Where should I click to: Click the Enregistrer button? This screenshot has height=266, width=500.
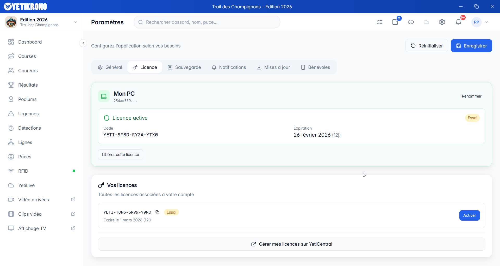tap(471, 46)
